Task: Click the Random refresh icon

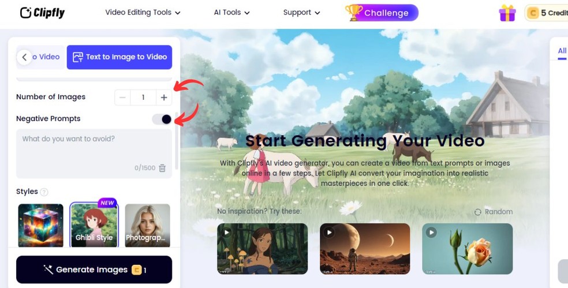Action: point(478,212)
